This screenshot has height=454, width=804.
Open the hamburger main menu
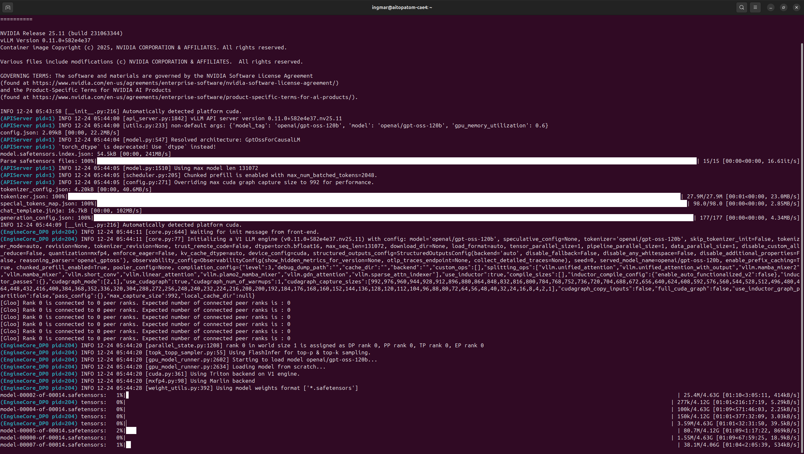755,7
